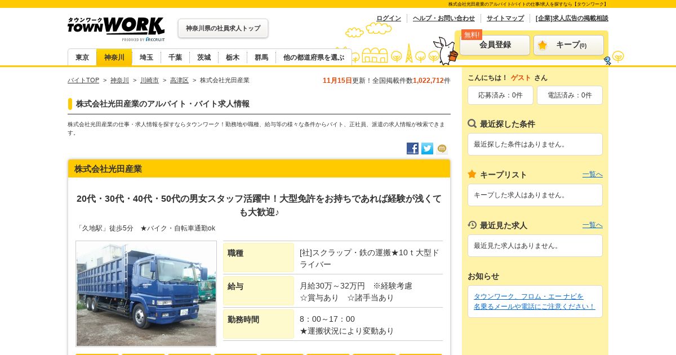The width and height of the screenshot is (676, 355).
Task: Click 会員登録 button
Action: click(495, 45)
